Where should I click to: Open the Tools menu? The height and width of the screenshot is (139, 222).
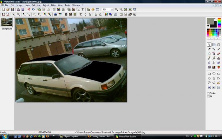[x=67, y=5]
